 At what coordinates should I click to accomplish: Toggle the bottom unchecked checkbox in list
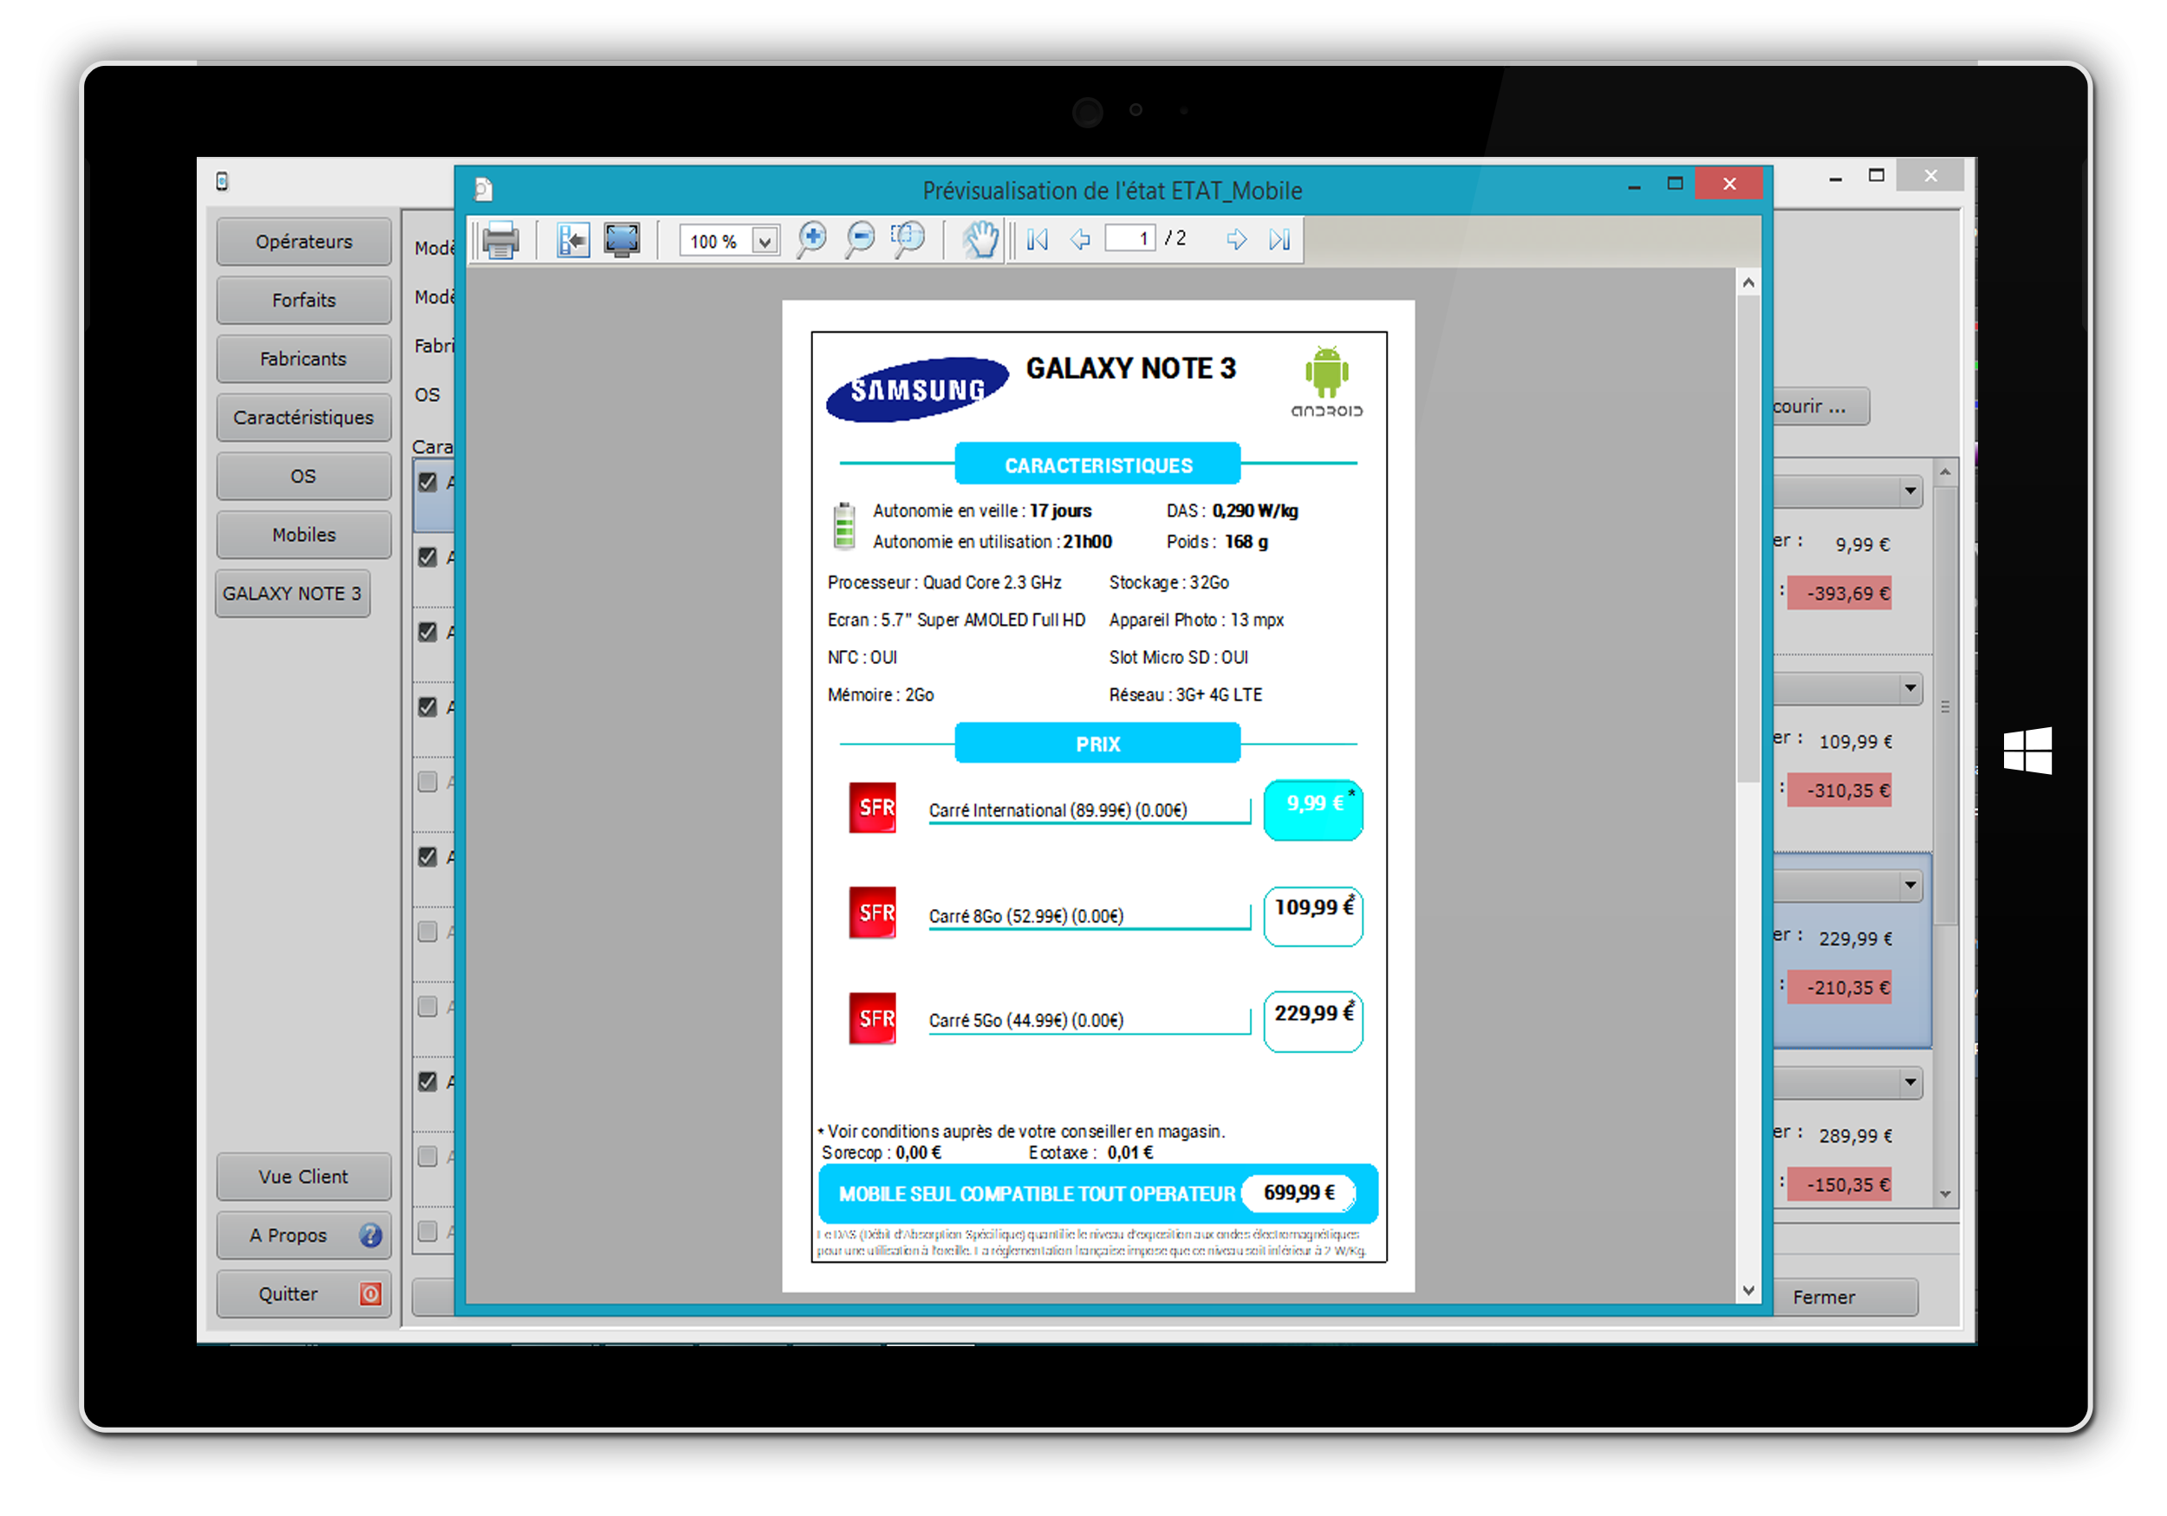tap(427, 1232)
